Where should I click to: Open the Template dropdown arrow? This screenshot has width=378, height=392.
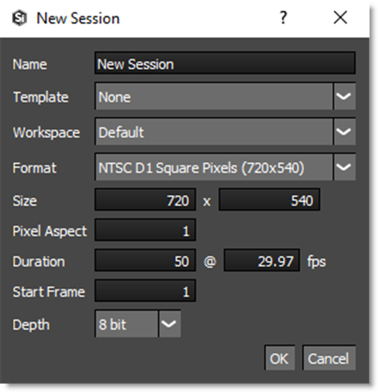coord(345,97)
